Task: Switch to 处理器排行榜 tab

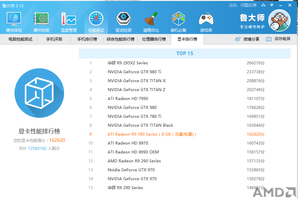Action: [154, 39]
